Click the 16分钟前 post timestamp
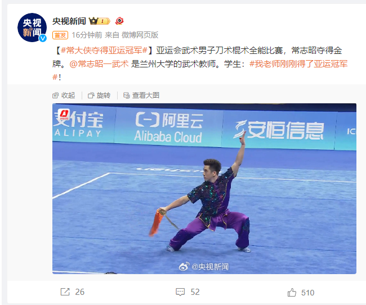 87,35
